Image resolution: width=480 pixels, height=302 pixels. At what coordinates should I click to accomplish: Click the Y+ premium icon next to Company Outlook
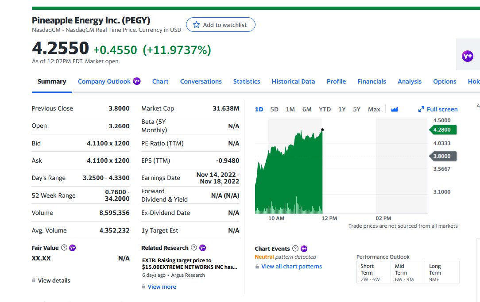(x=136, y=81)
